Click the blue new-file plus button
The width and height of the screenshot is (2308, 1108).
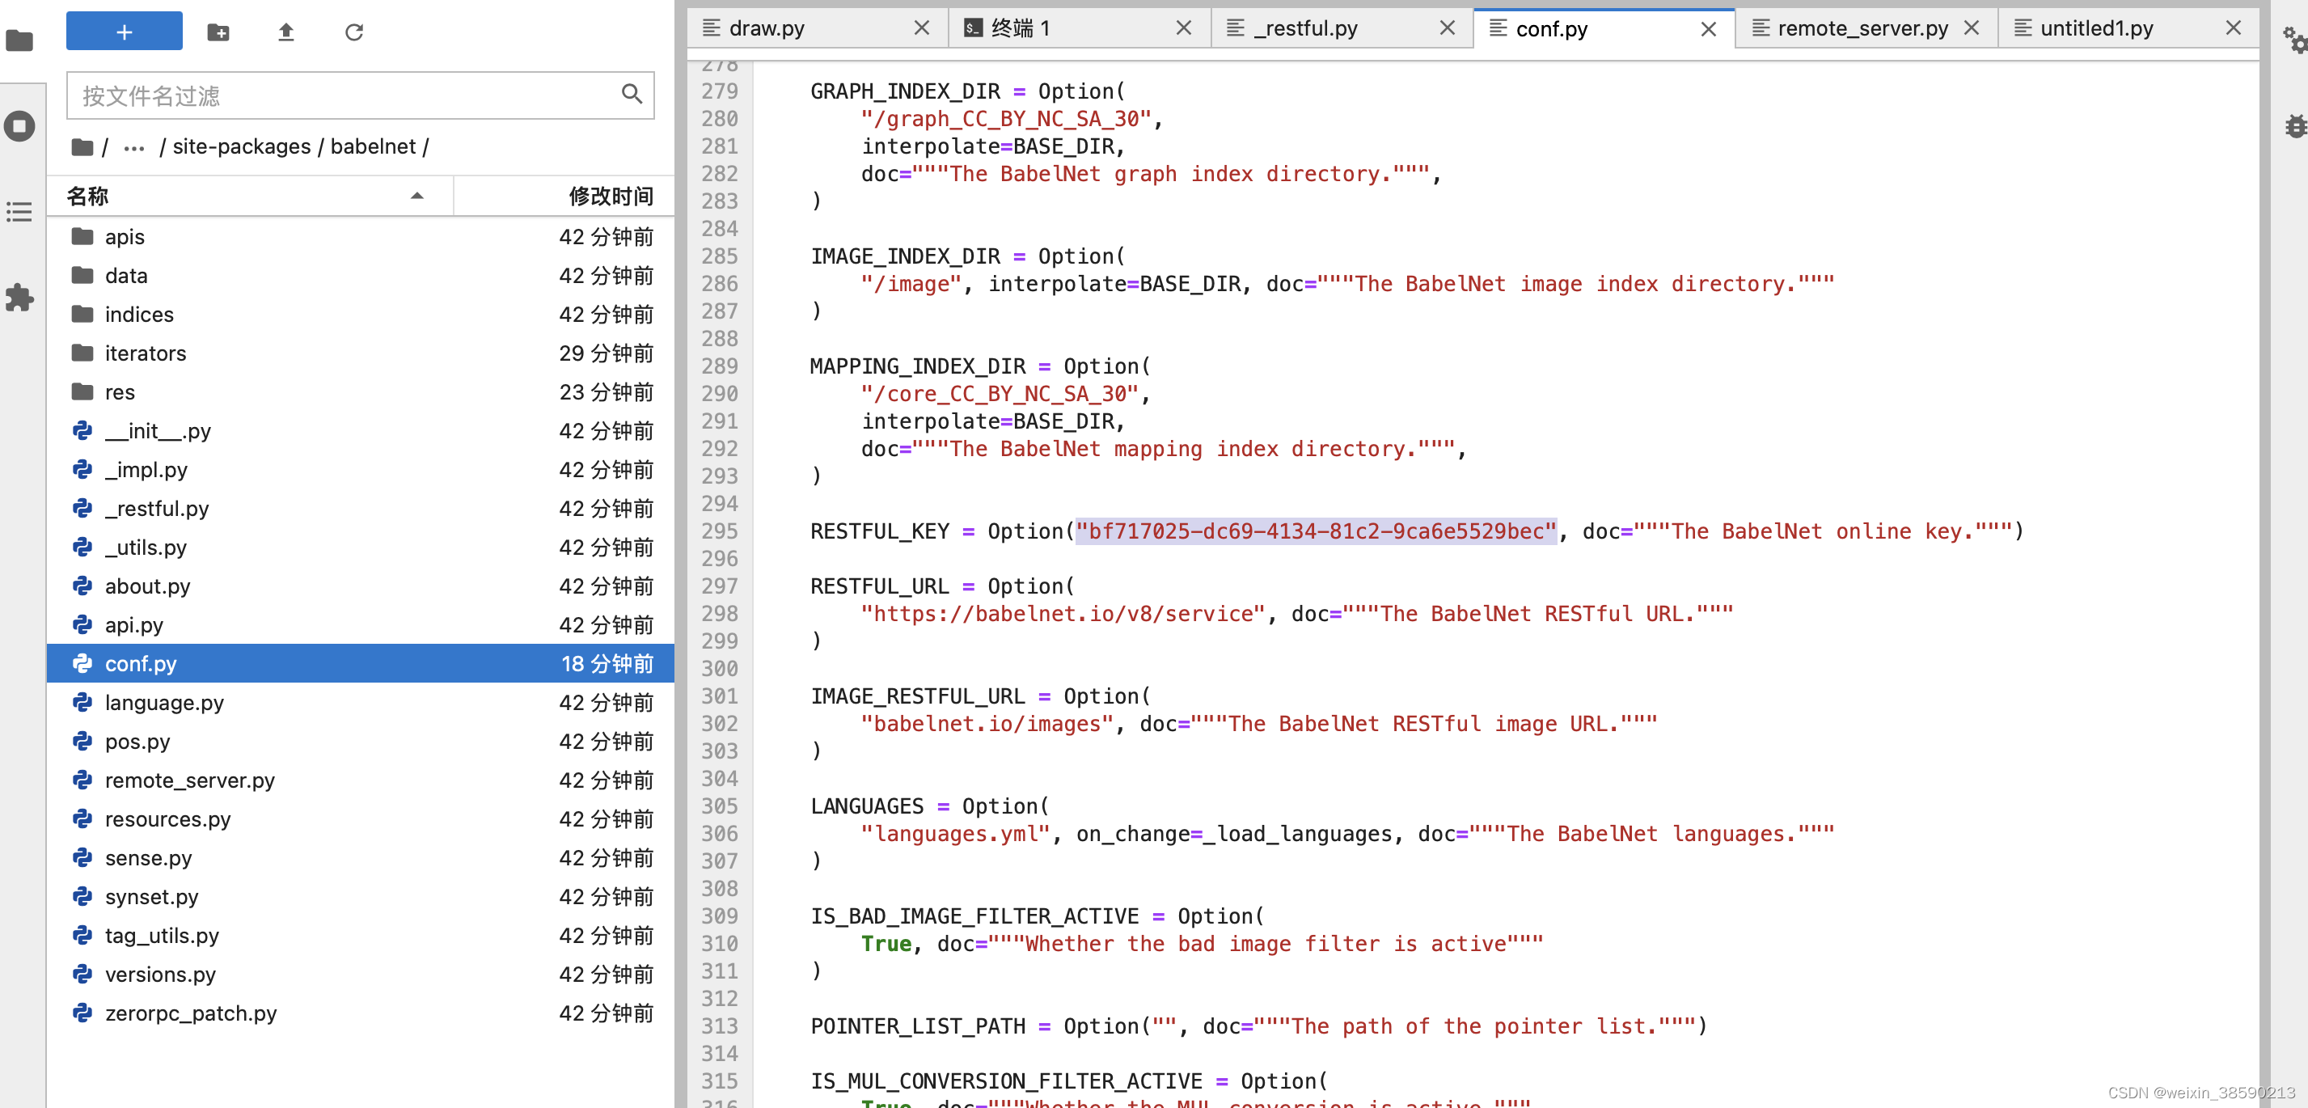(x=124, y=31)
